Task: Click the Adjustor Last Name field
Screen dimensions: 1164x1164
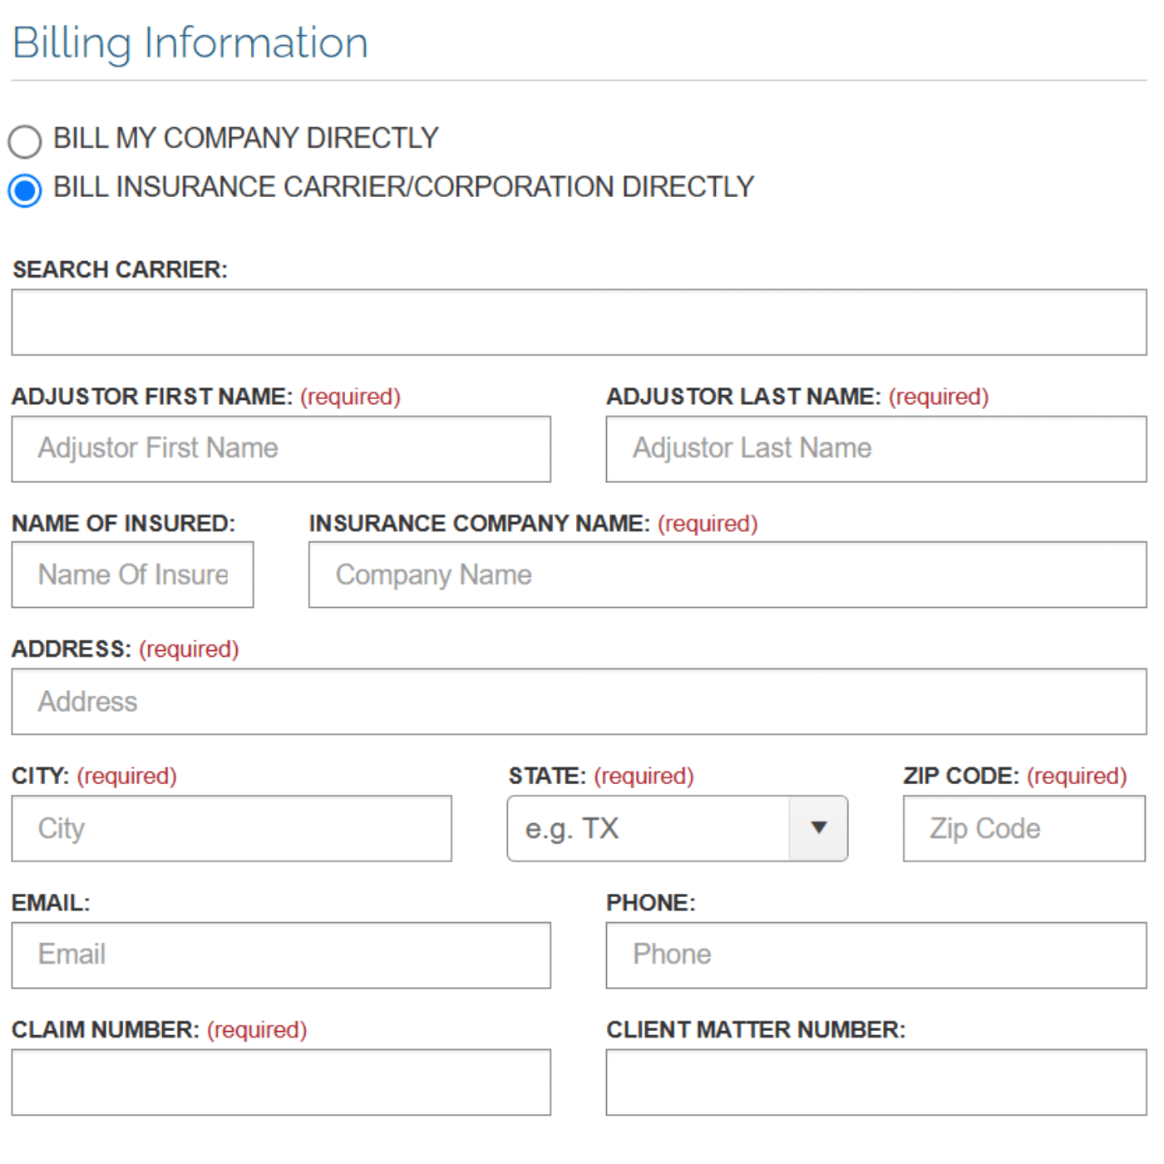Action: [x=876, y=449]
